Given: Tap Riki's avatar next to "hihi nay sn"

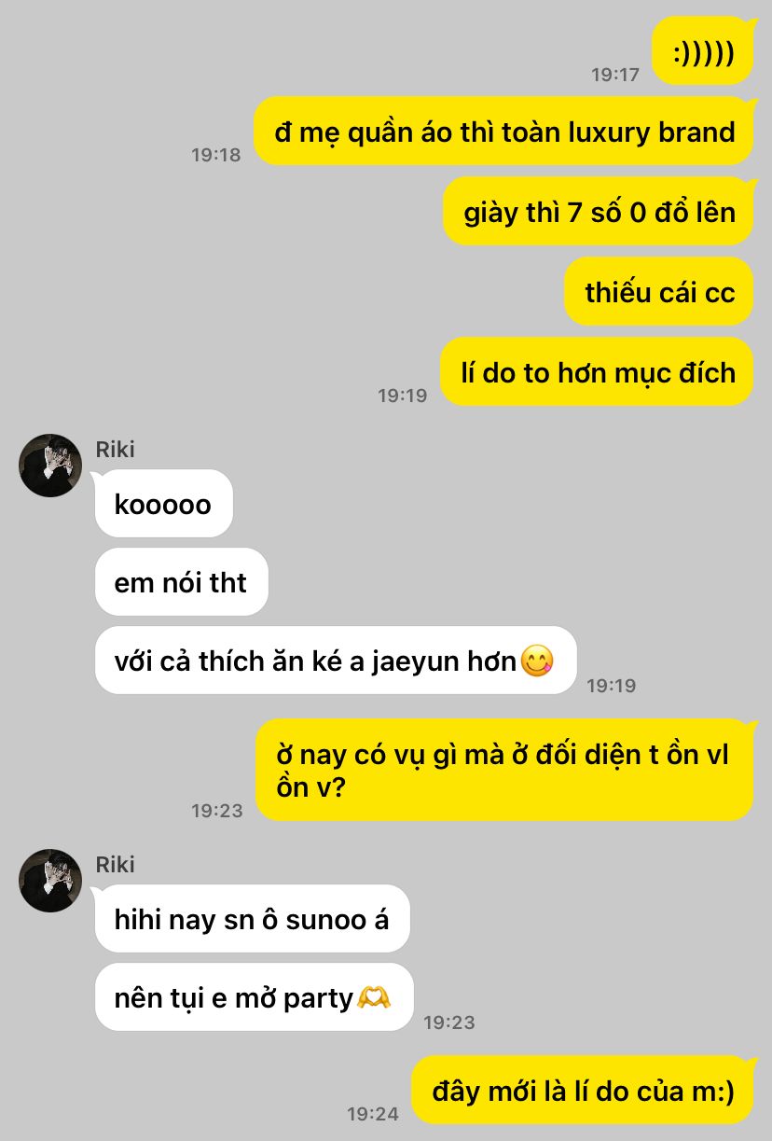Looking at the screenshot, I should click(x=50, y=881).
